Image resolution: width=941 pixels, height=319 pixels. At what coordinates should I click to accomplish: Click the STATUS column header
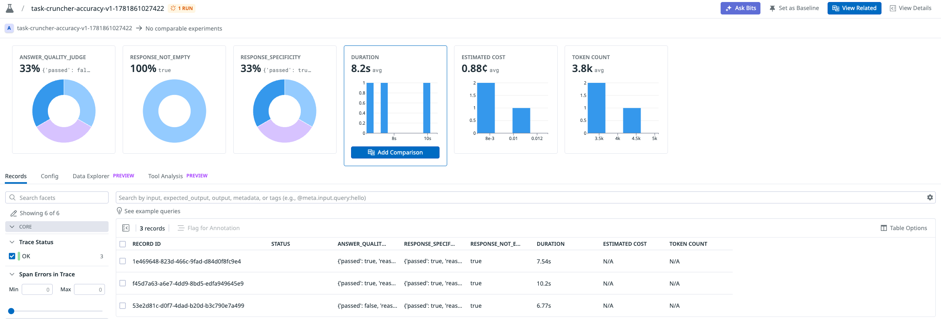[x=281, y=244]
